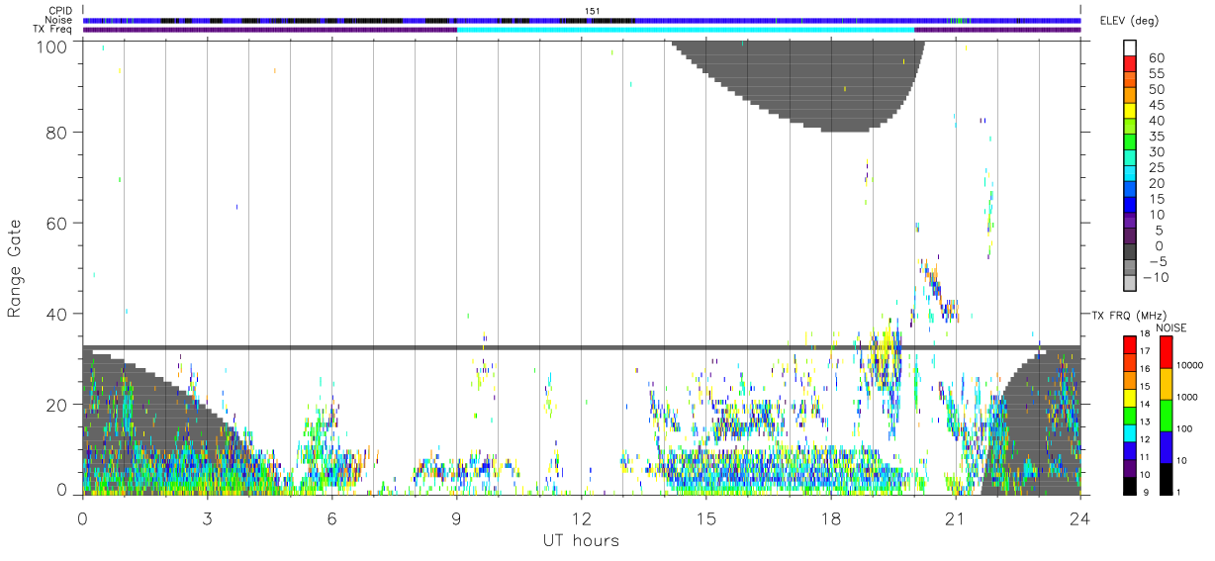Click the '55' label on the ELEV scale

(x=1156, y=74)
